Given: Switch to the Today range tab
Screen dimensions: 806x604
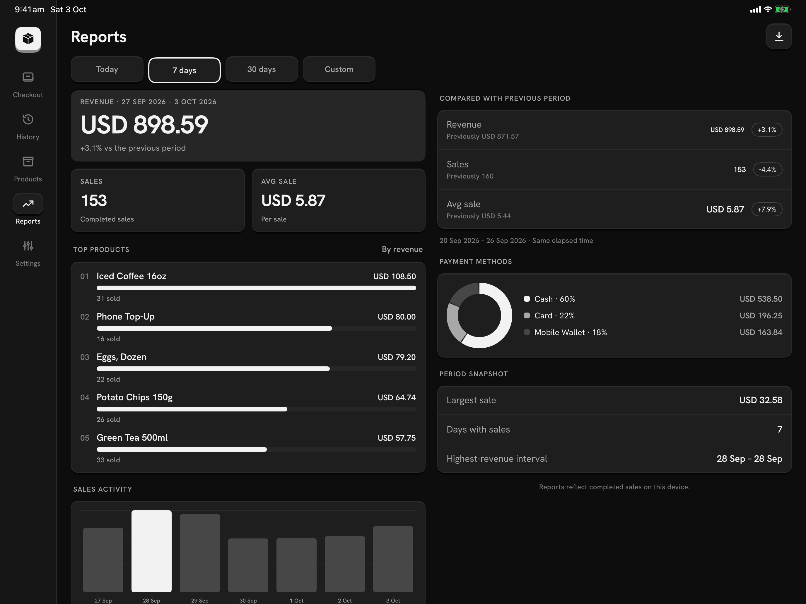Looking at the screenshot, I should (x=107, y=69).
